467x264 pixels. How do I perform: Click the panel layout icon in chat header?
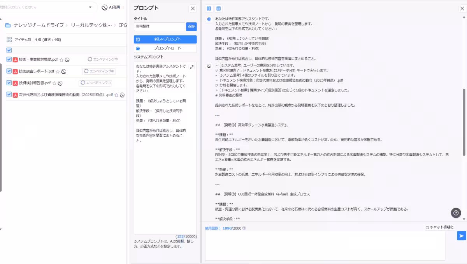(x=218, y=8)
